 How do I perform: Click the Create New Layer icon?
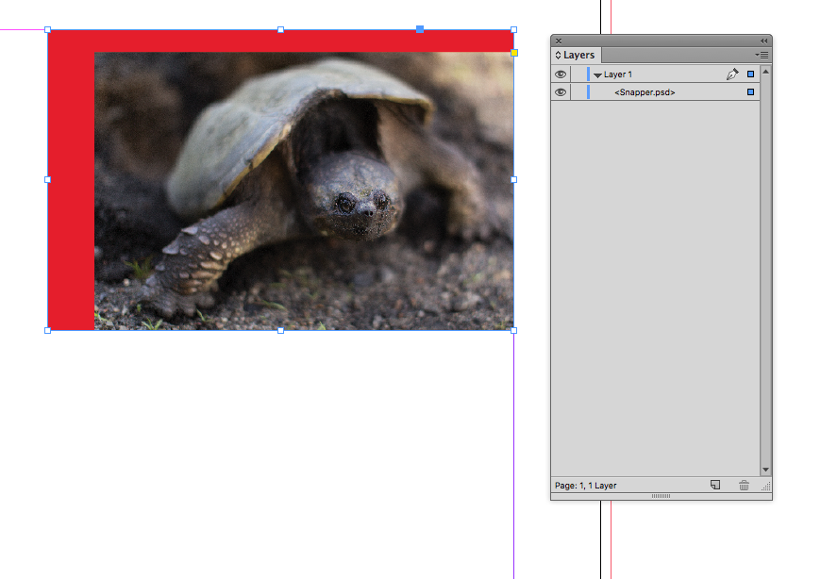pyautogui.click(x=715, y=485)
